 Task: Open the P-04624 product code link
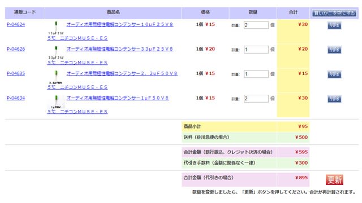tap(16, 24)
